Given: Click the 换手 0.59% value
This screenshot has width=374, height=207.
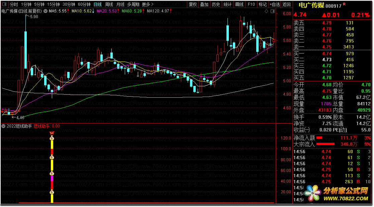Looking at the screenshot, I should click(325, 117).
